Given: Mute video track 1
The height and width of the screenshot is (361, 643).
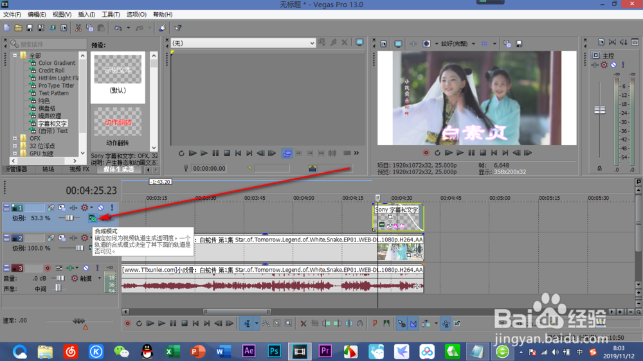Looking at the screenshot, I should click(100, 207).
